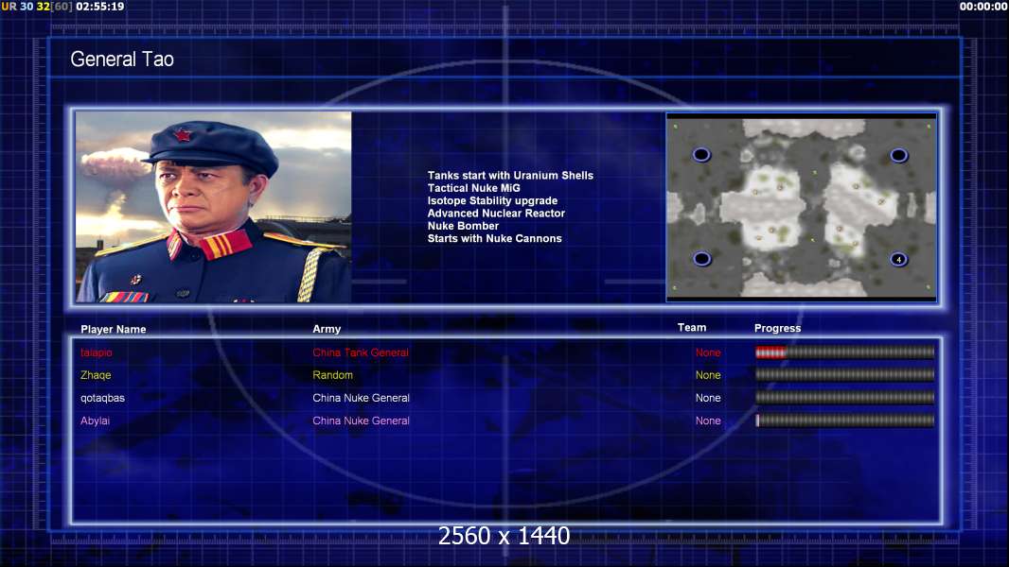This screenshot has width=1009, height=567.
Task: Click the team value None for Zhaqe
Action: [708, 375]
